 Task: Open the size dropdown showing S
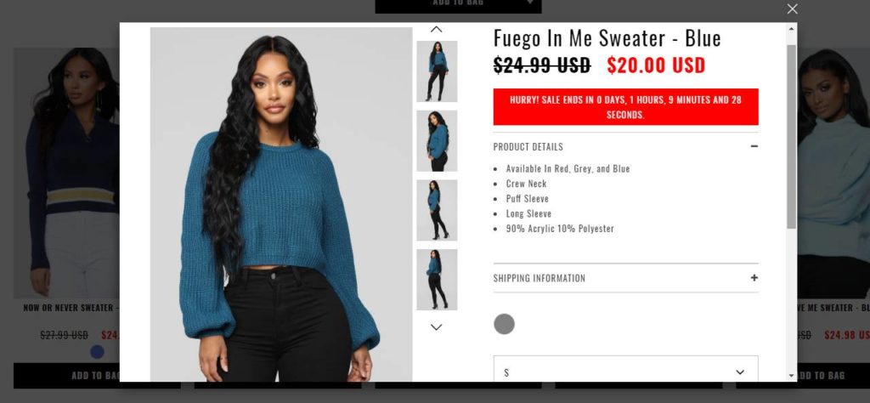click(625, 369)
